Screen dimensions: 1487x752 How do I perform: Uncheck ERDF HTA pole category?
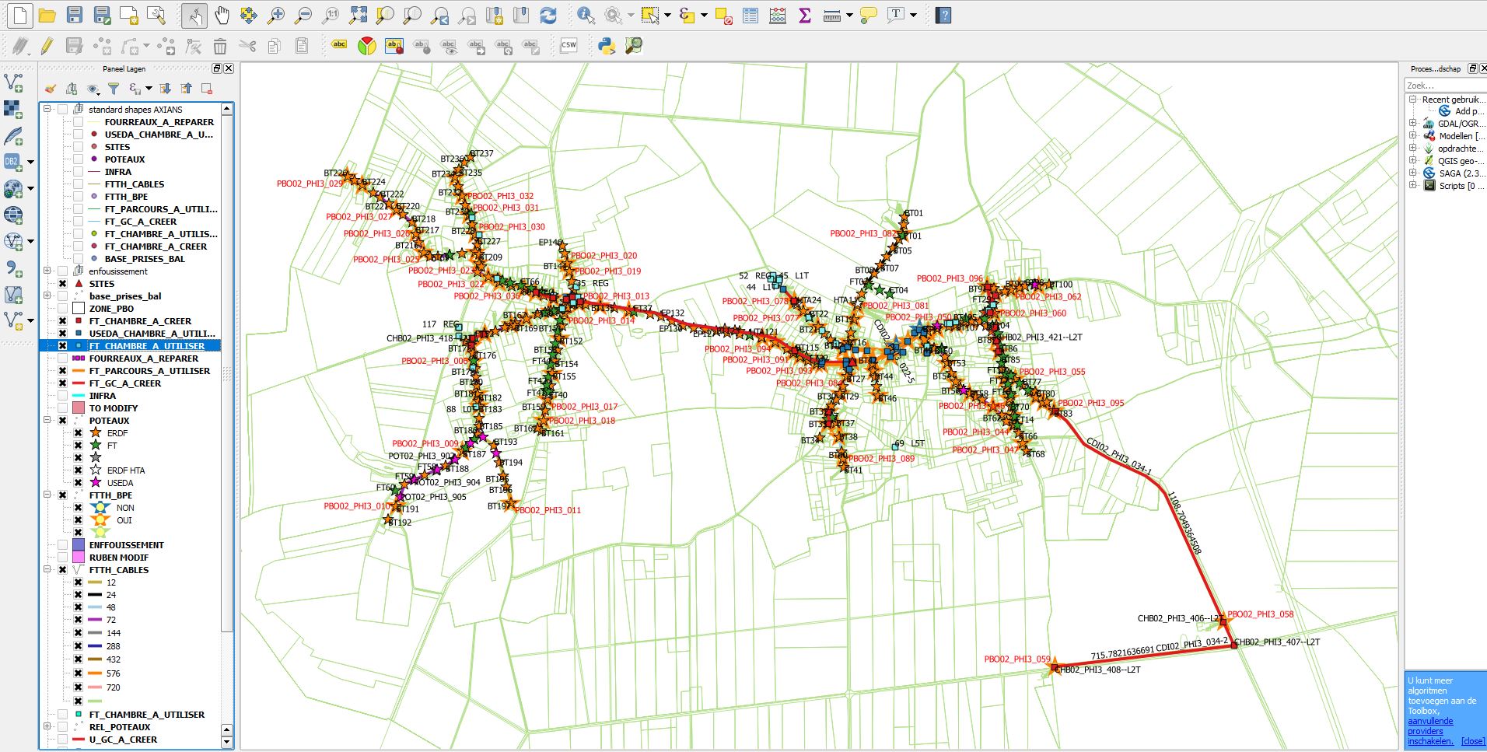coord(78,470)
